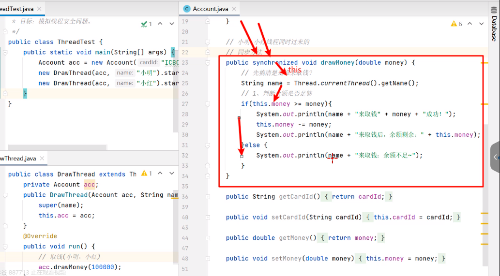Select the DrawThread.java editor tab
The image size is (500, 276).
(22, 158)
